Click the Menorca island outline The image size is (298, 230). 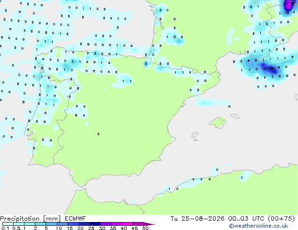click(x=235, y=116)
